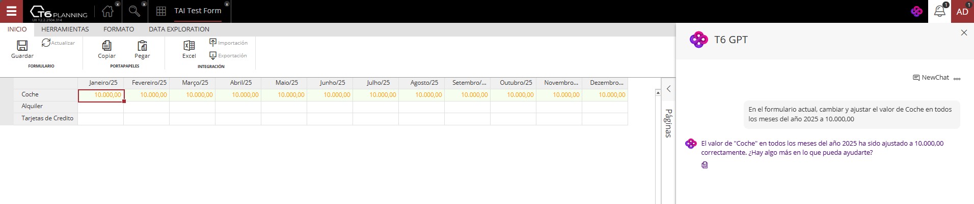Click Exportación button
974x204 pixels.
pyautogui.click(x=228, y=56)
